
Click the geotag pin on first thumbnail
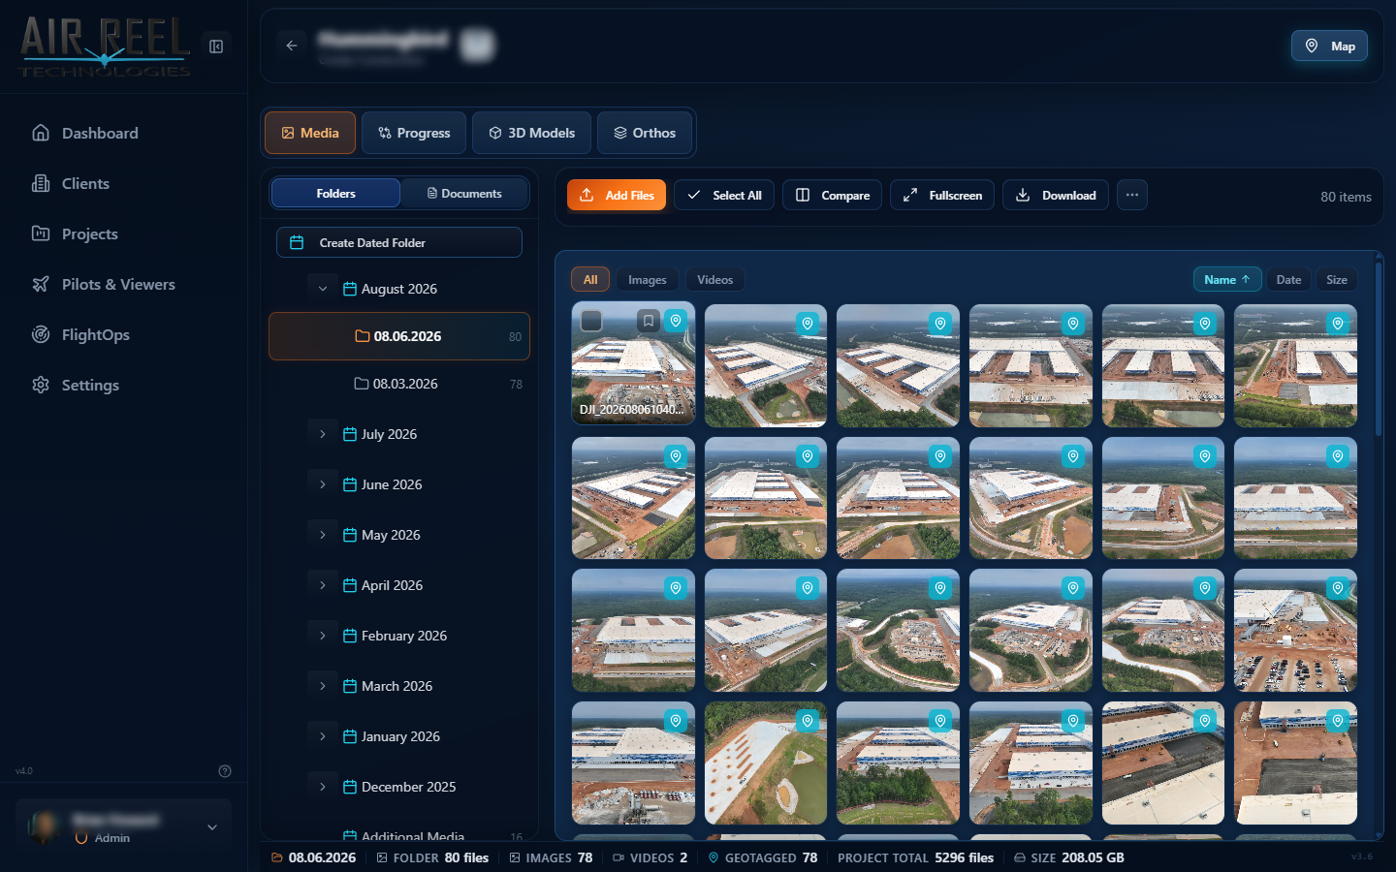[x=676, y=320]
